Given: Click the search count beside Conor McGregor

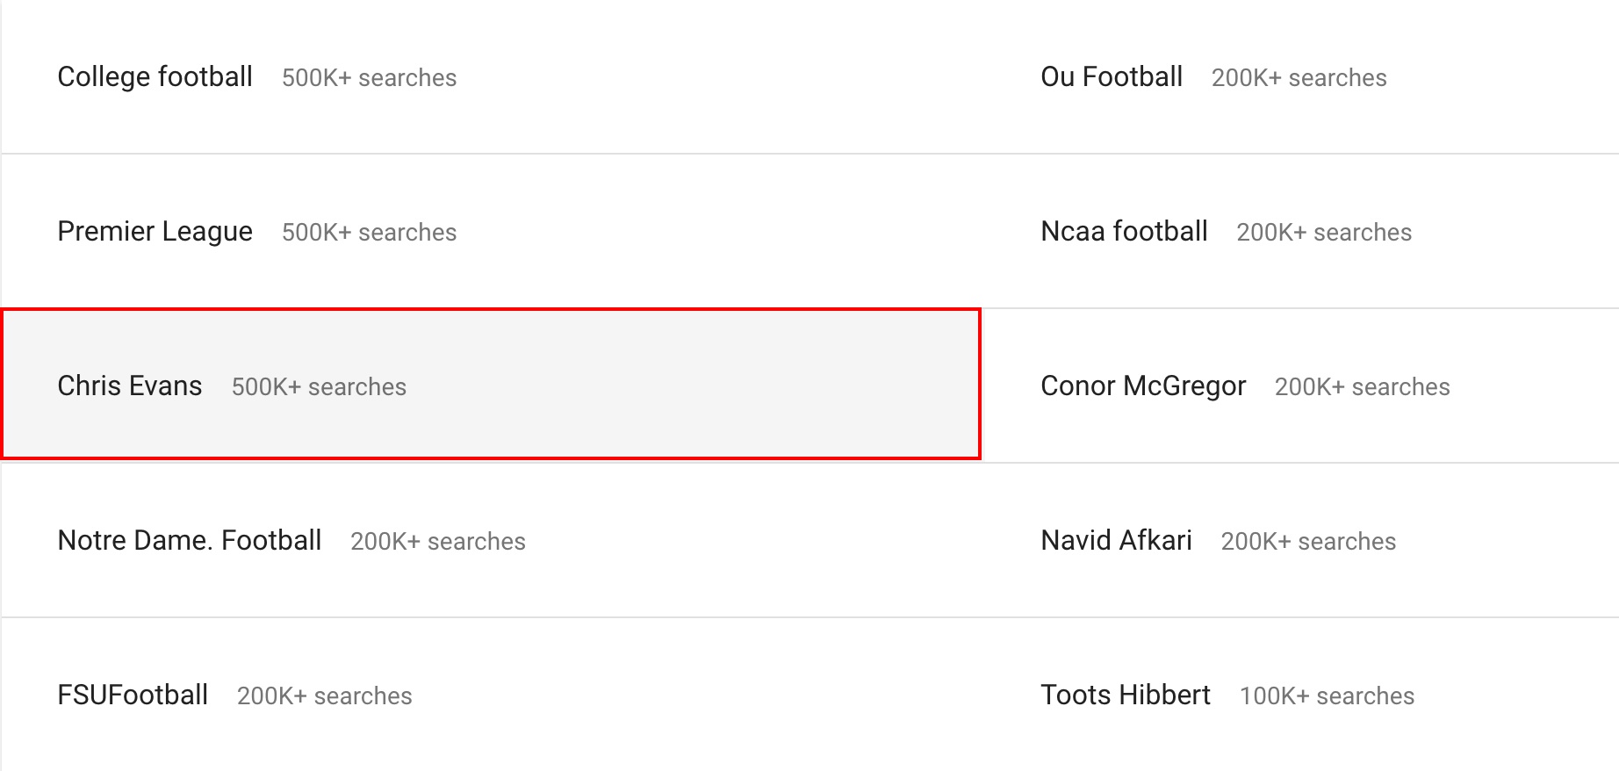Looking at the screenshot, I should coord(1362,387).
